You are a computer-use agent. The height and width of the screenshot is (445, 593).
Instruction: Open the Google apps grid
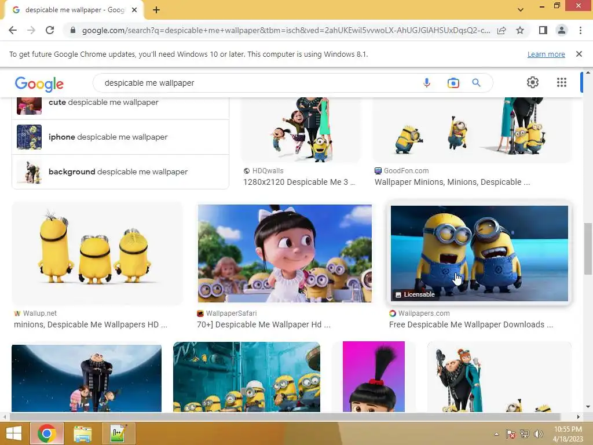coord(562,82)
